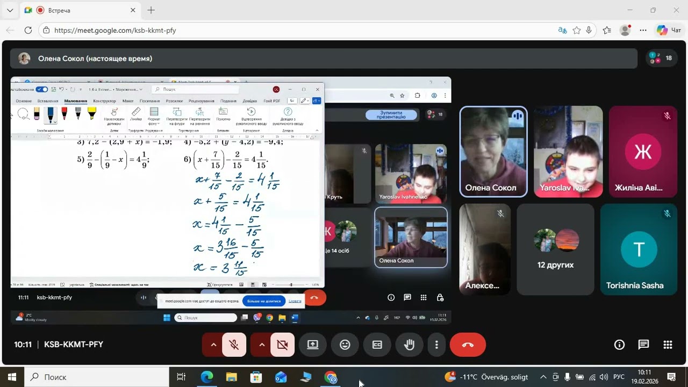This screenshot has width=688, height=387.
Task: Click the Edge address bar microphone (voice) icon
Action: [590, 31]
